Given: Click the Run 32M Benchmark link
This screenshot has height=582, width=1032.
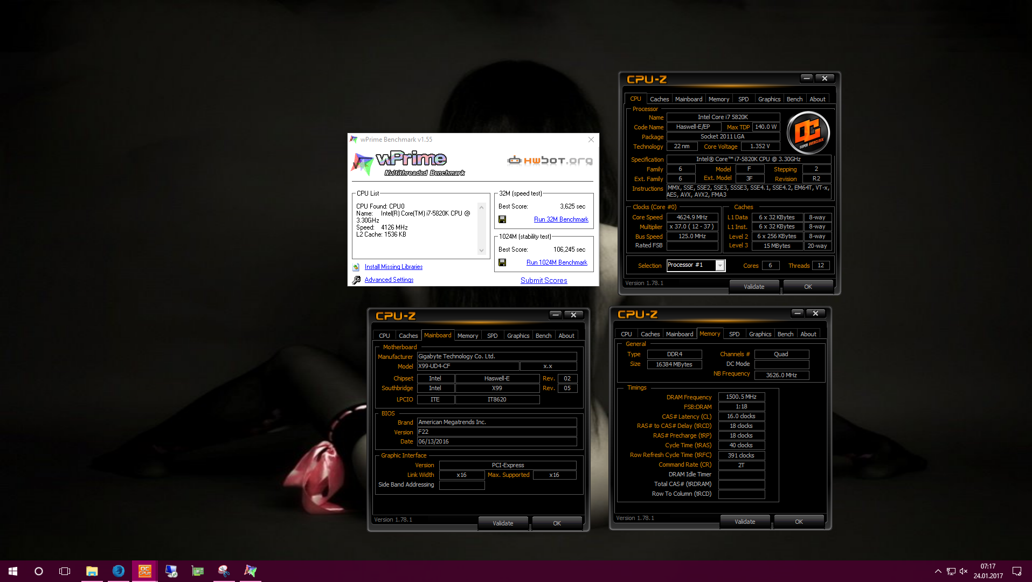Looking at the screenshot, I should pyautogui.click(x=561, y=219).
